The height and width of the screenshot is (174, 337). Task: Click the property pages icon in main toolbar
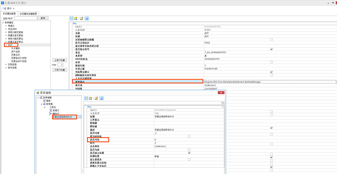tap(81, 18)
